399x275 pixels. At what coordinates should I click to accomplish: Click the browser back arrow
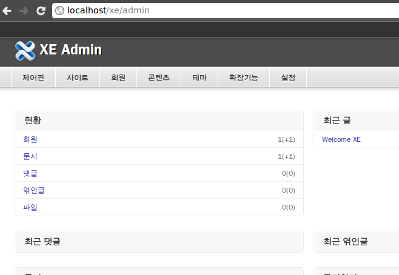7,11
